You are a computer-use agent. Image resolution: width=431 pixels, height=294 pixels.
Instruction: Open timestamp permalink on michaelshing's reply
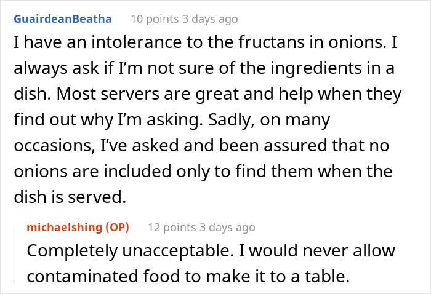coord(228,228)
